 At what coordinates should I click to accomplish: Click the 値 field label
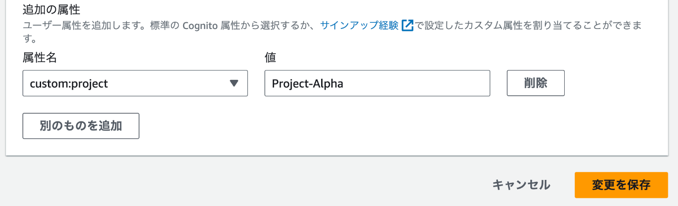click(x=270, y=58)
